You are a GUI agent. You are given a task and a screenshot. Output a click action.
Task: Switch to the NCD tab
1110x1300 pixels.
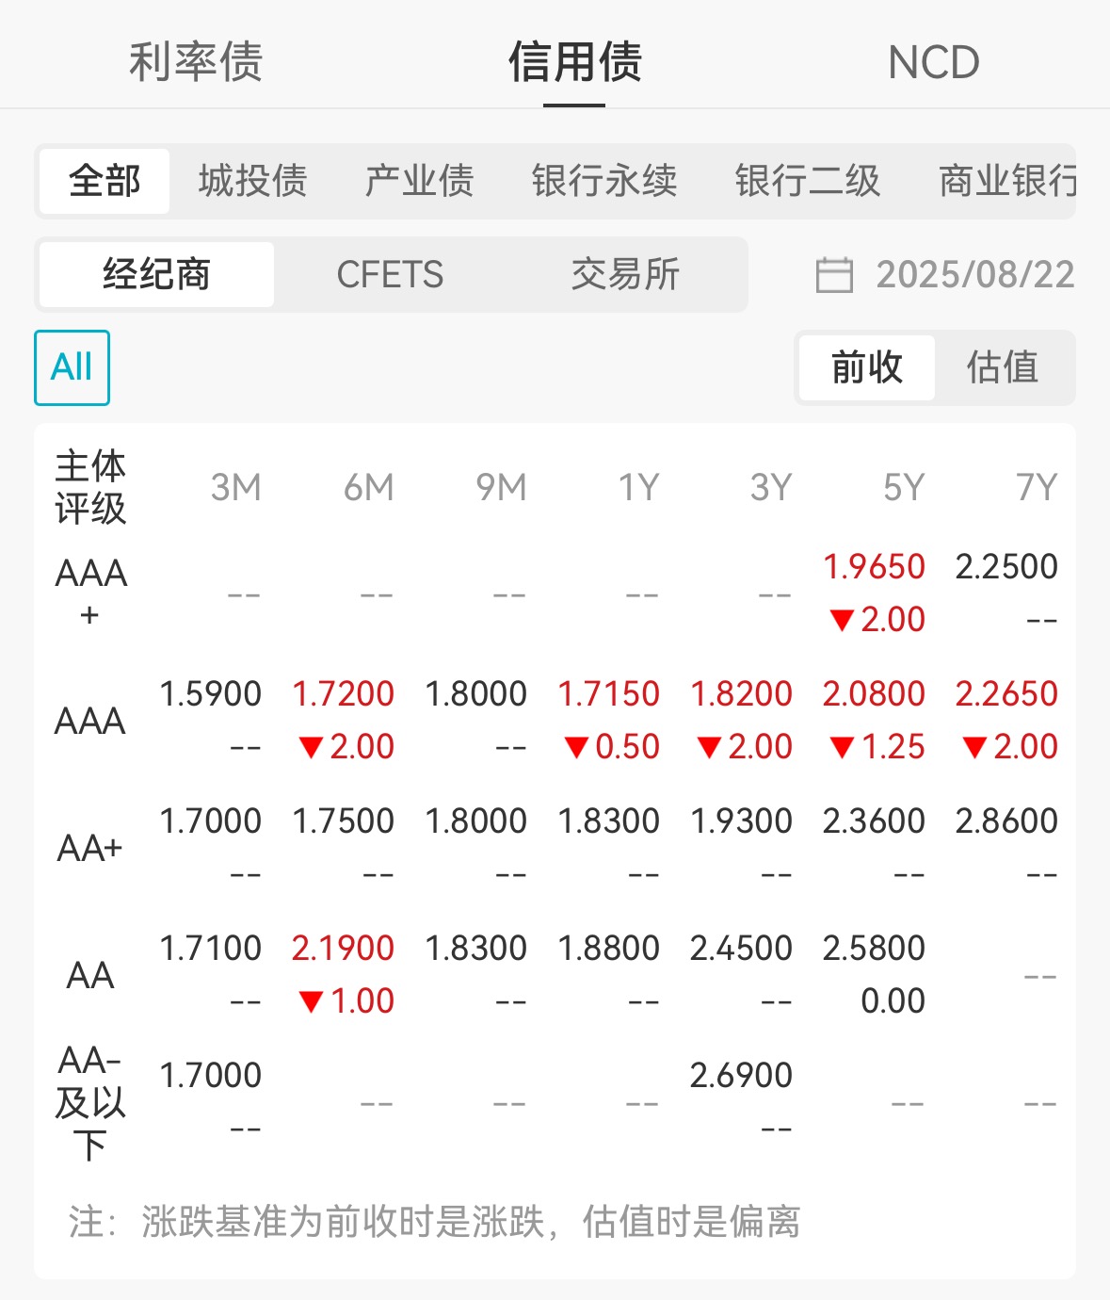point(933,62)
